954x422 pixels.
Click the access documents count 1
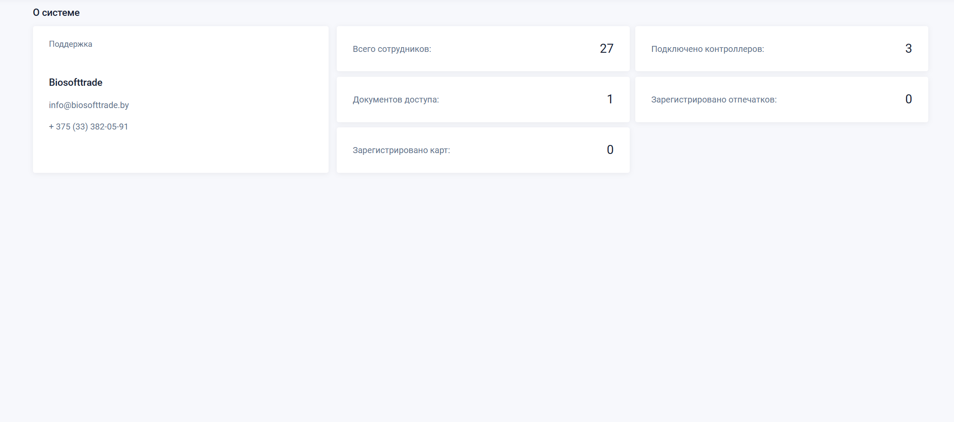coord(610,99)
